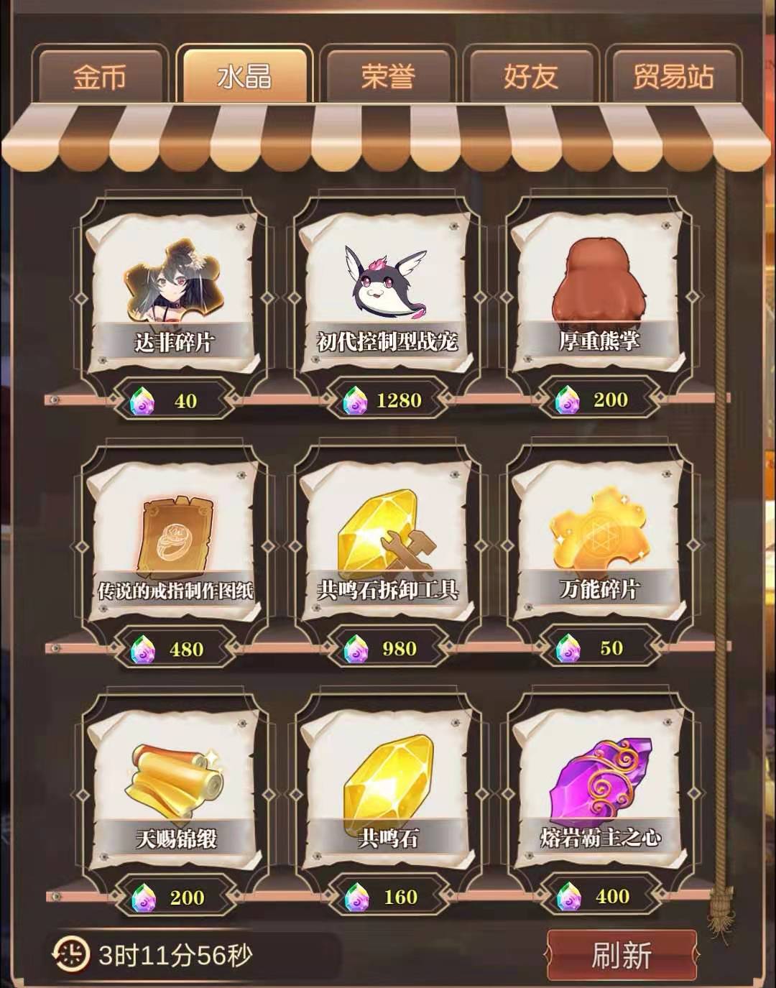Select the 初代控制型战宠 pet icon
Image resolution: width=776 pixels, height=988 pixels.
[x=387, y=282]
